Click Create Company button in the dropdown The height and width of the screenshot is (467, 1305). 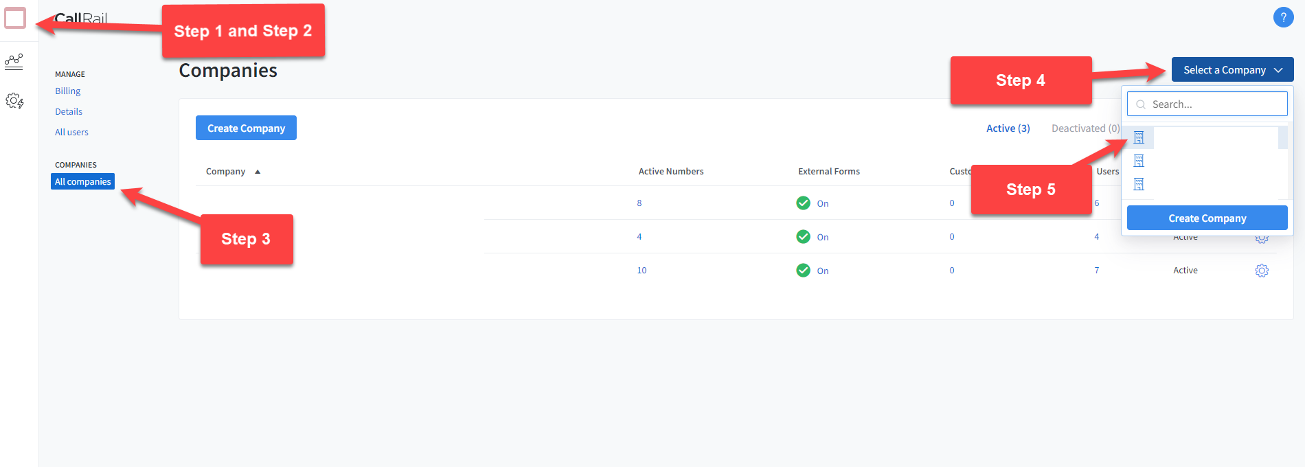1207,218
